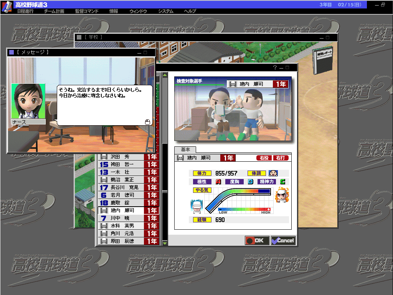Image resolution: width=393 pixels, height=295 pixels.
Task: Click the 855/957 stamina value
Action: point(226,173)
